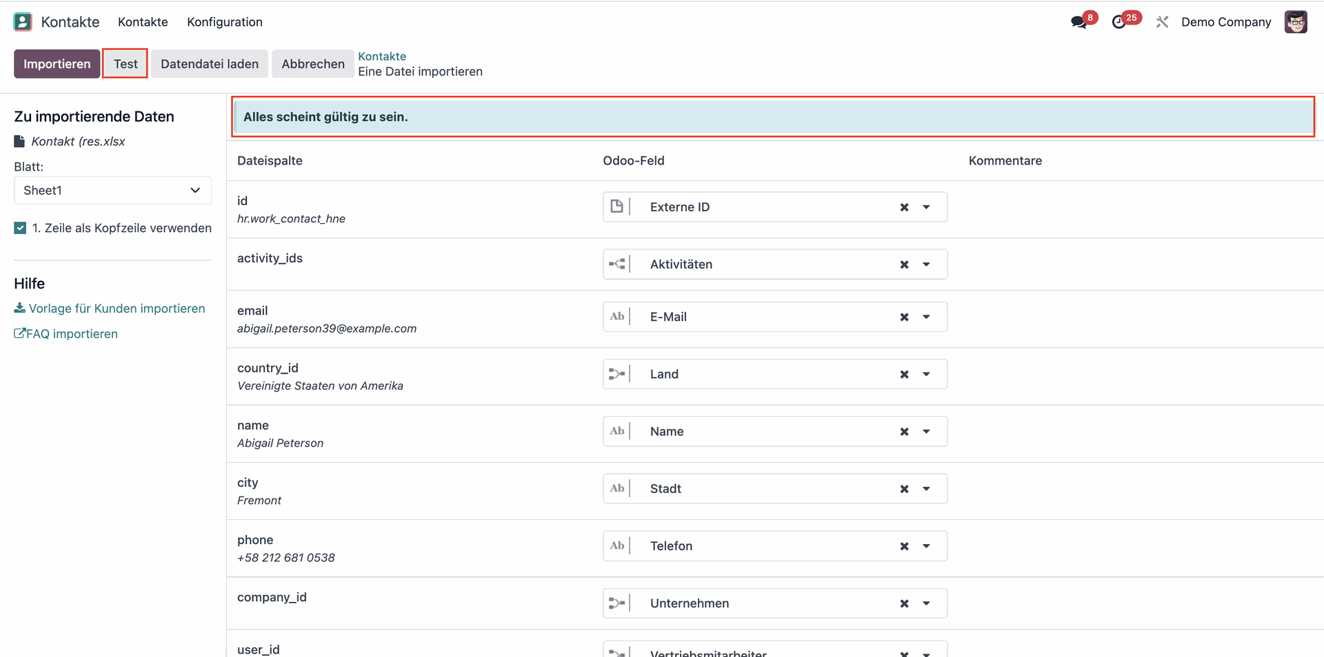Open the messages speech bubble icon
1324x657 pixels.
(x=1078, y=21)
